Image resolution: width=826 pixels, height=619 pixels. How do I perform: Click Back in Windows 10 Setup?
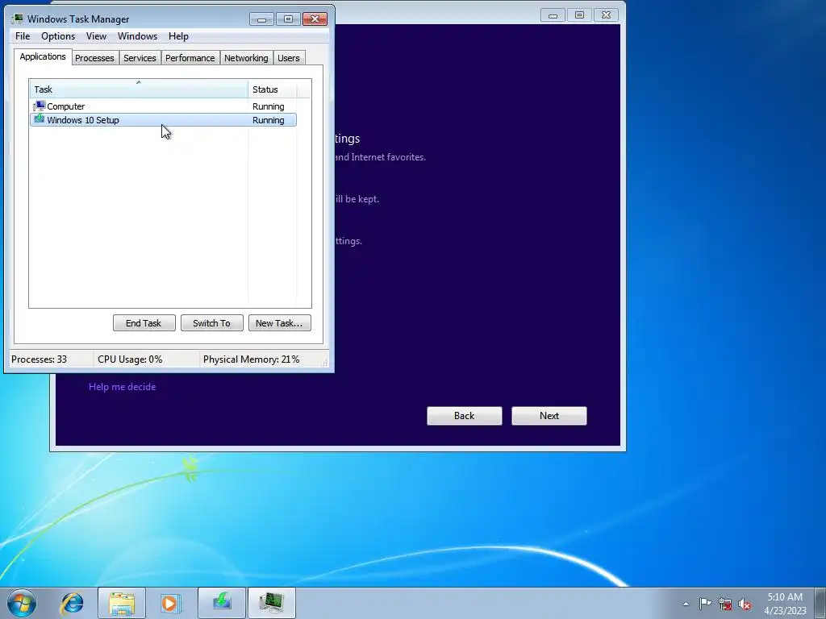(464, 416)
